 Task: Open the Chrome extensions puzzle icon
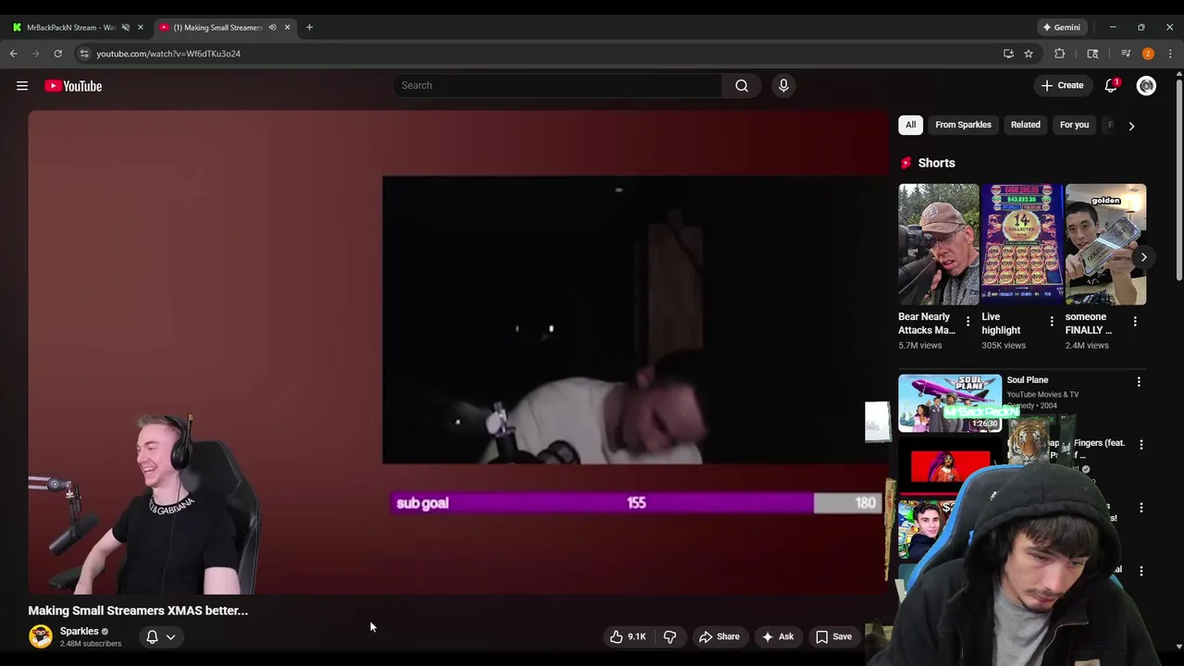pos(1060,54)
